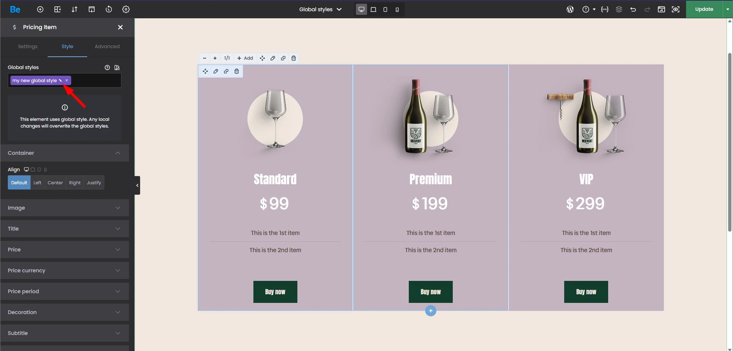The image size is (733, 351).
Task: Click the add element plus icon in top bar
Action: coord(40,9)
